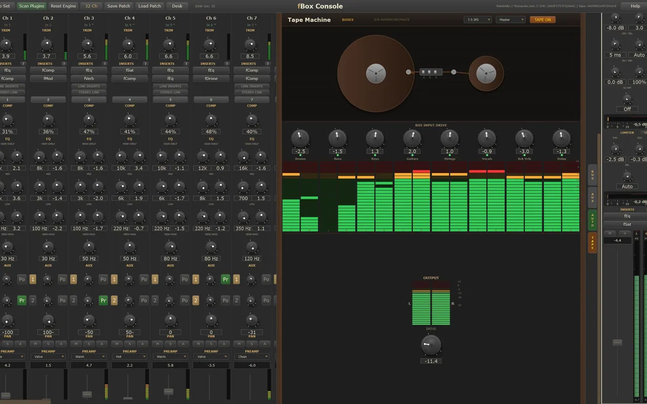Image resolution: width=647 pixels, height=404 pixels.
Task: Click the Ch 5 PAN knob
Action: (170, 320)
